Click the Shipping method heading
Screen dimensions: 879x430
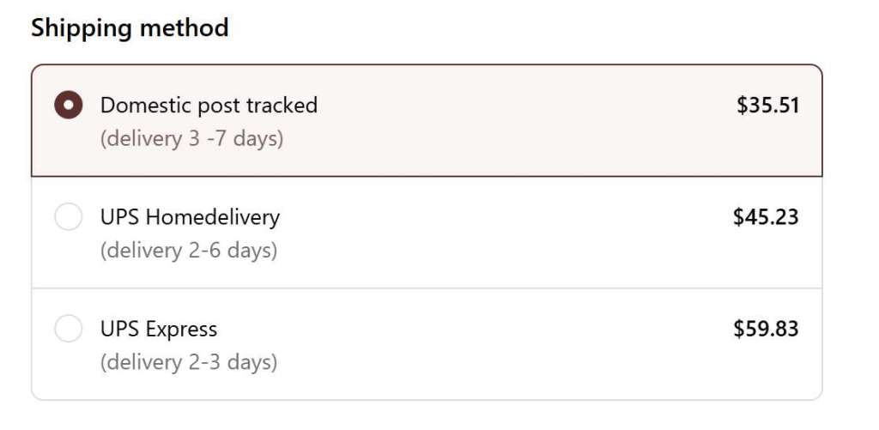coord(130,28)
